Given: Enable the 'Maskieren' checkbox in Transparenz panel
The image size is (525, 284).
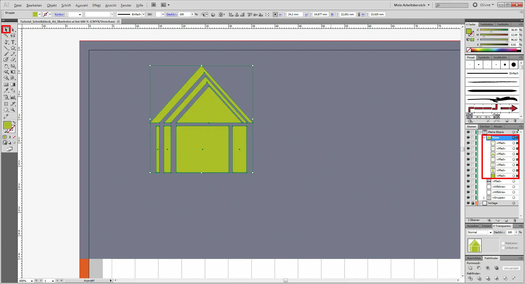Looking at the screenshot, I should (x=503, y=243).
